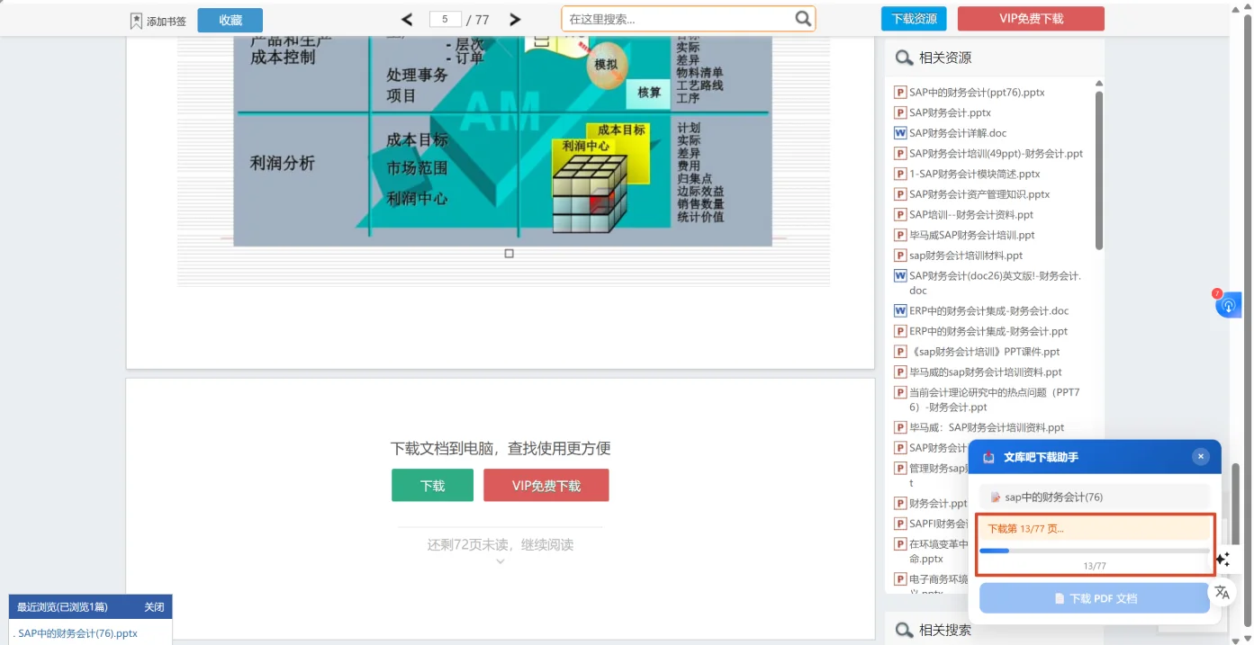Open SAP中的财务会计(ppt76).pptx related resource
This screenshot has height=645, width=1254.
(x=977, y=92)
